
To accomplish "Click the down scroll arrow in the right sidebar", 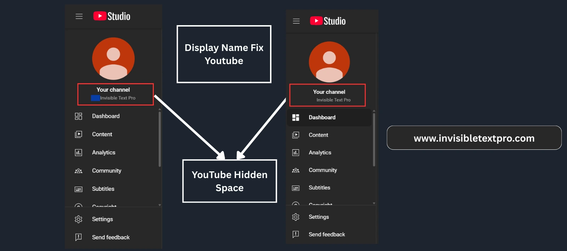I will click(374, 203).
